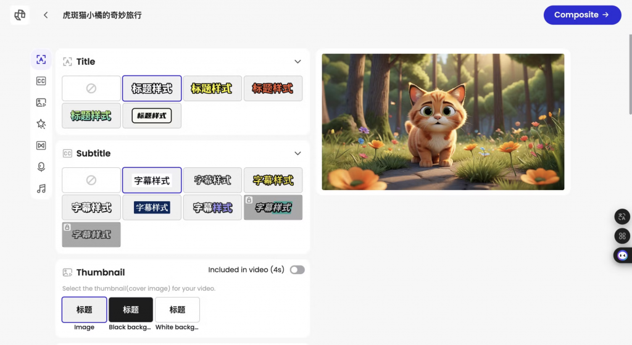Collapse the Title section chevron

point(297,62)
